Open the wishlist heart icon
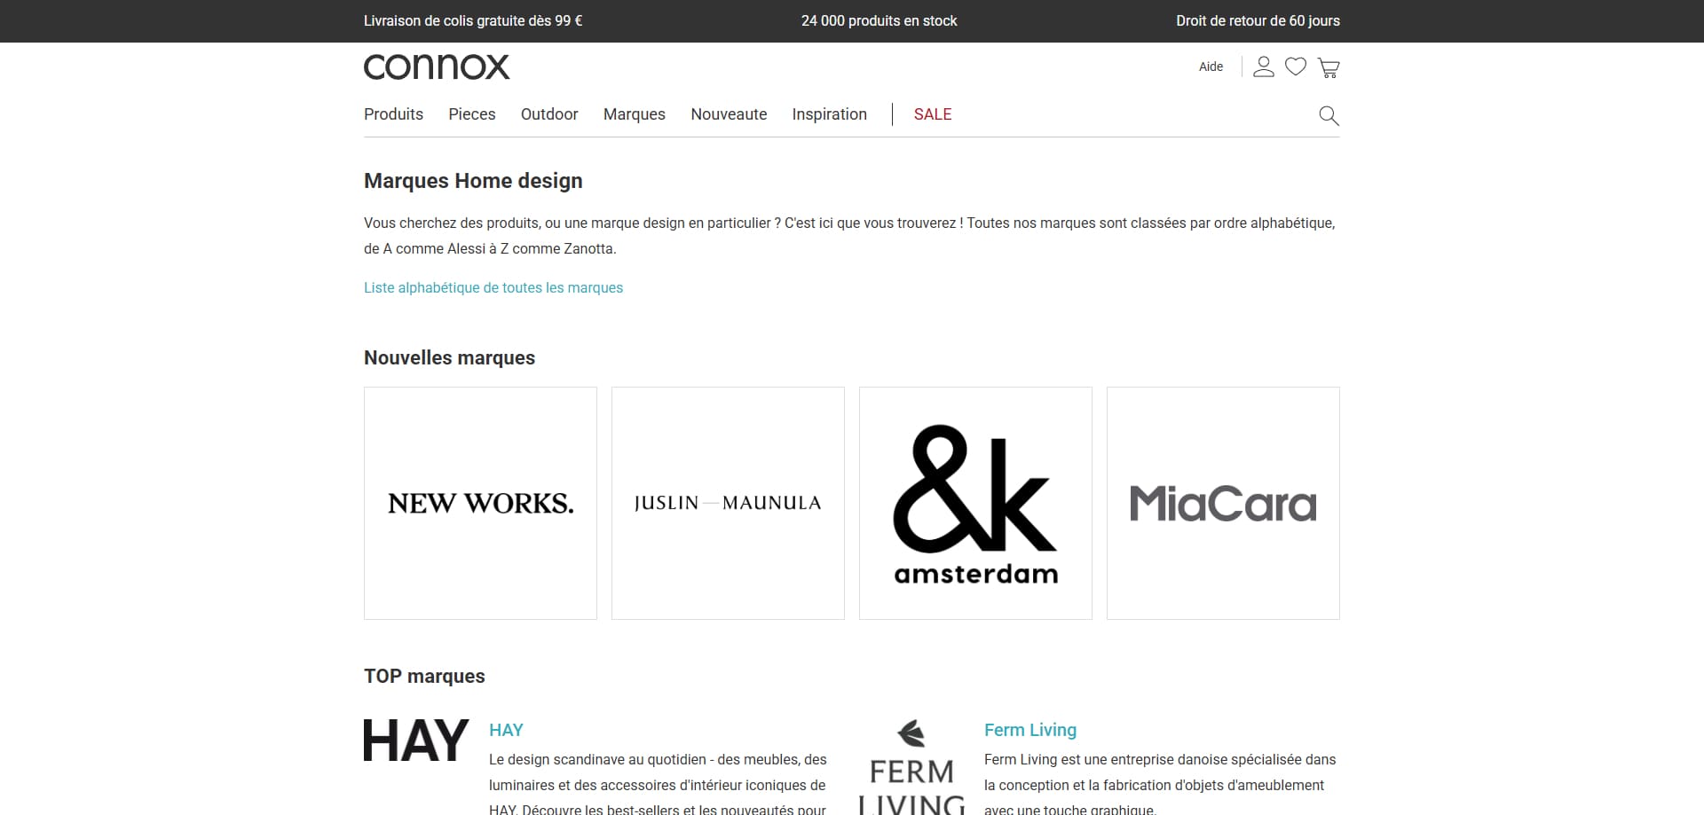The image size is (1704, 815). (x=1296, y=67)
